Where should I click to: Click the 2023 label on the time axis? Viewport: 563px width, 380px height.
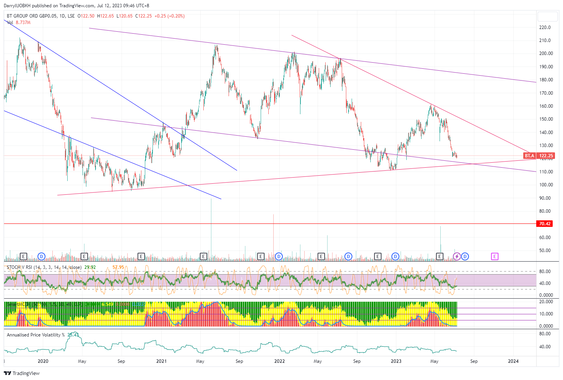(396, 361)
